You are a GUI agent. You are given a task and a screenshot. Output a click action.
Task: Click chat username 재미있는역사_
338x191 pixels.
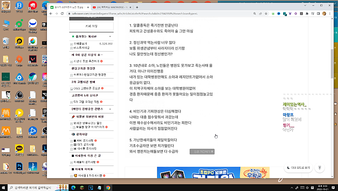click(294, 104)
